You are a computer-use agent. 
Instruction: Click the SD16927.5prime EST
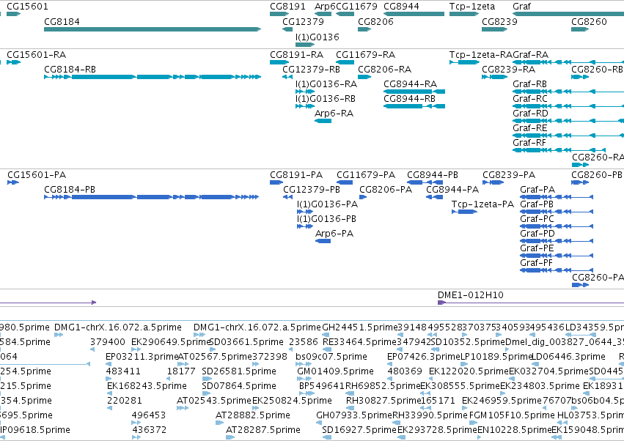point(327,437)
